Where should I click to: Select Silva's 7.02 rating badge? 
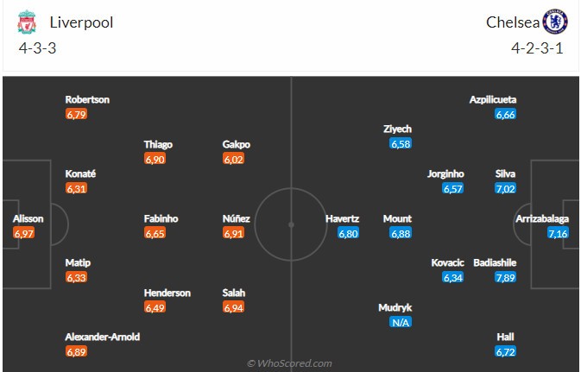point(505,188)
